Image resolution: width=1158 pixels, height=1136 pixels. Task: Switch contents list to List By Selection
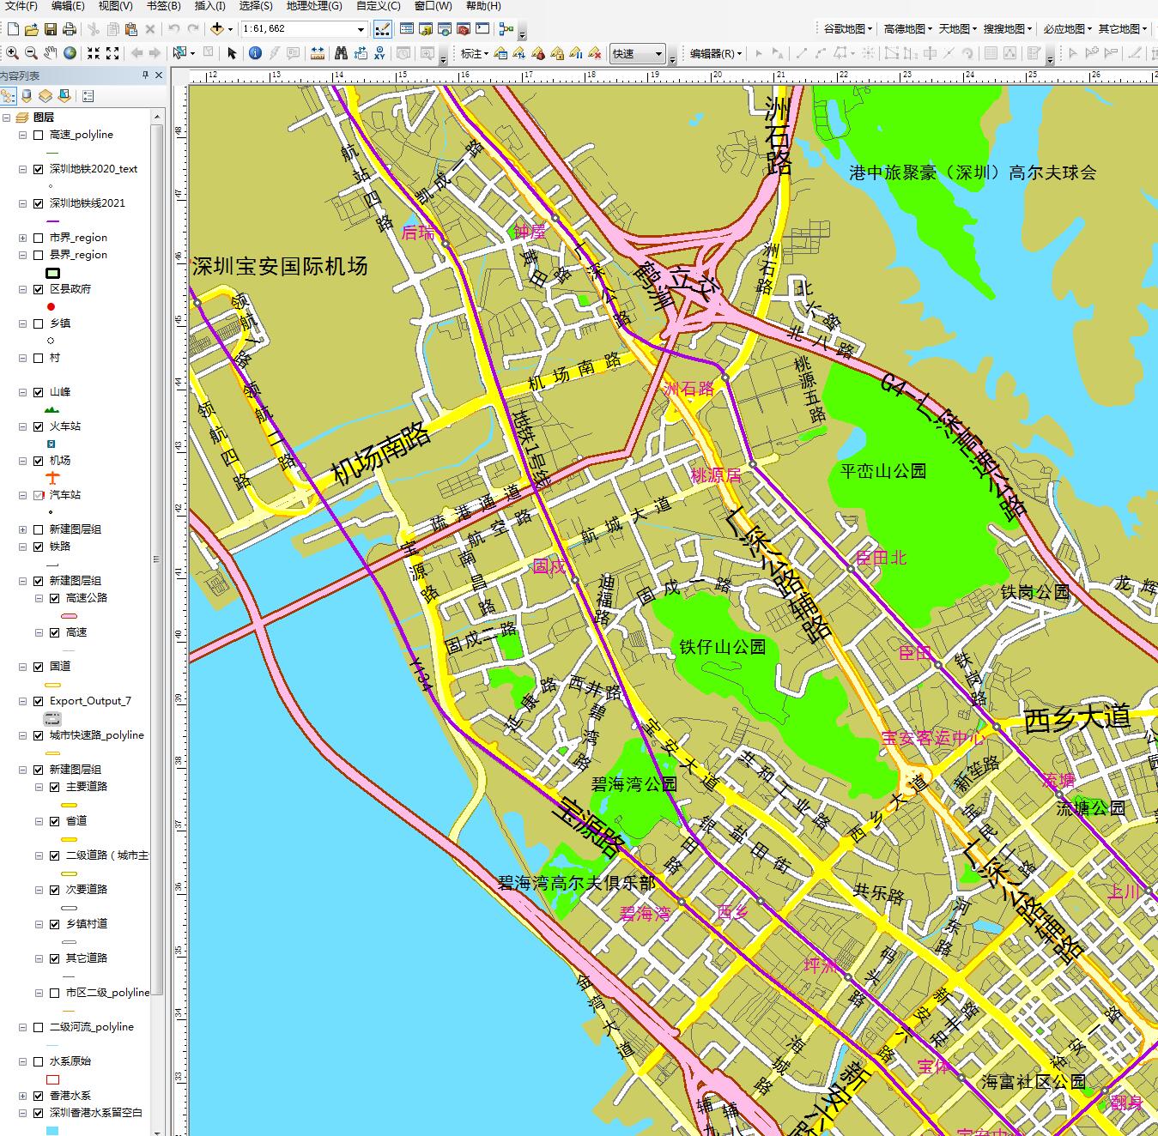(x=64, y=96)
